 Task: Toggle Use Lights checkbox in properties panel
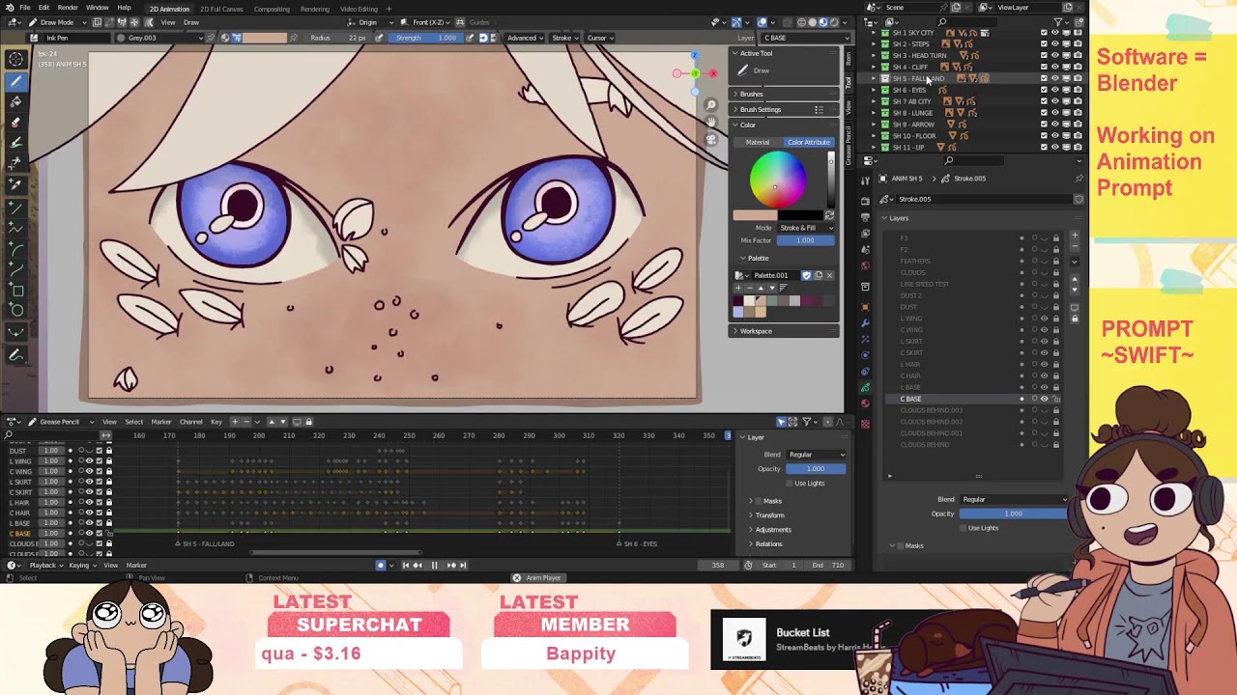pyautogui.click(x=964, y=528)
